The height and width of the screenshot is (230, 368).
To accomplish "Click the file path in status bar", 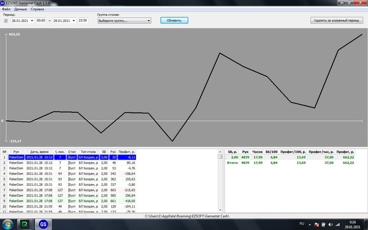I will pos(187,216).
